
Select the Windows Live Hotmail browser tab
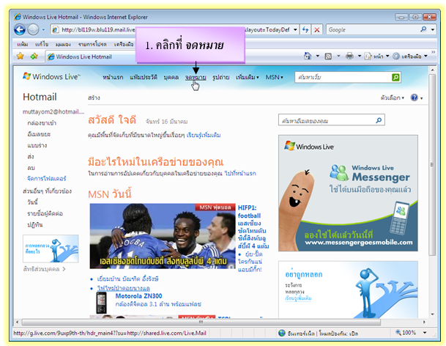(x=89, y=56)
